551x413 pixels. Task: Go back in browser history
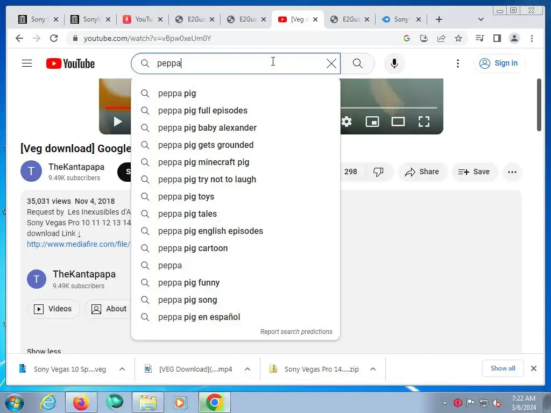19,38
